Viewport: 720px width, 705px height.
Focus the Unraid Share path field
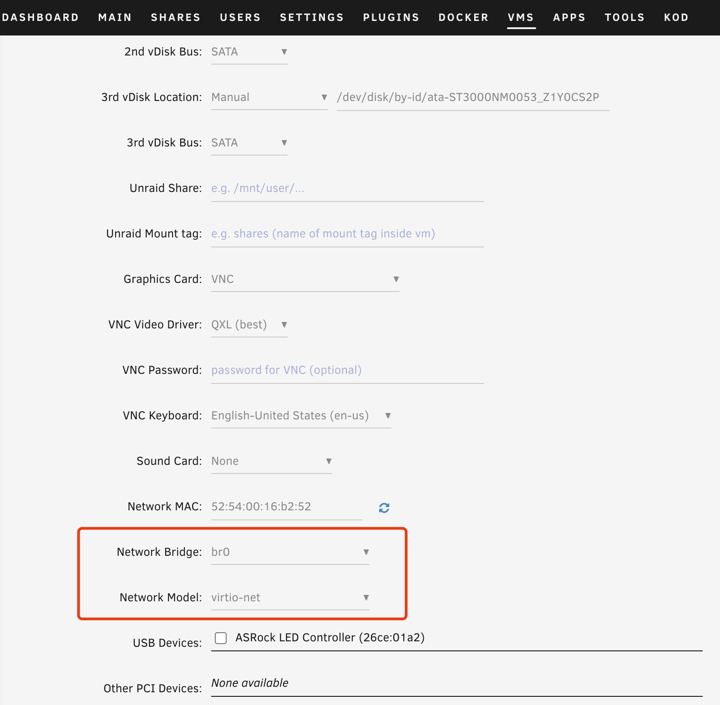point(347,188)
